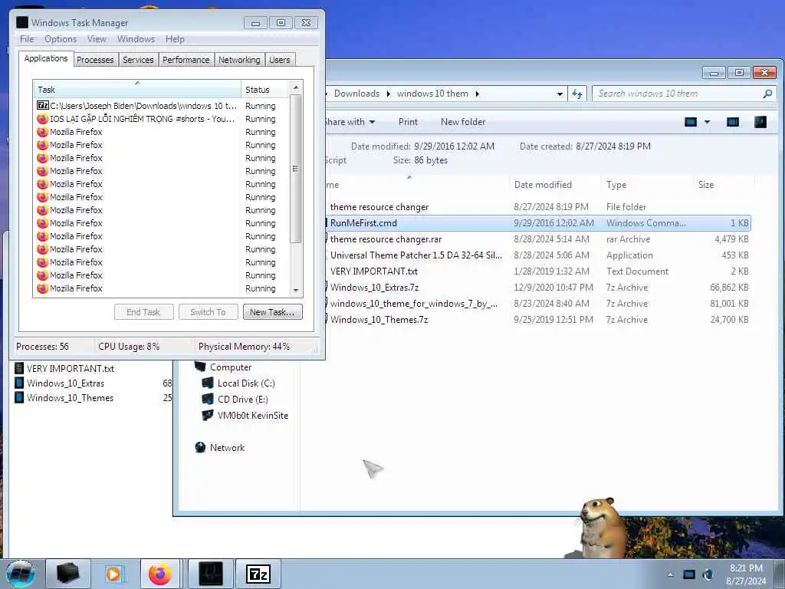Sort tasks by Status column header
Screen dimensions: 785x589
click(x=265, y=90)
